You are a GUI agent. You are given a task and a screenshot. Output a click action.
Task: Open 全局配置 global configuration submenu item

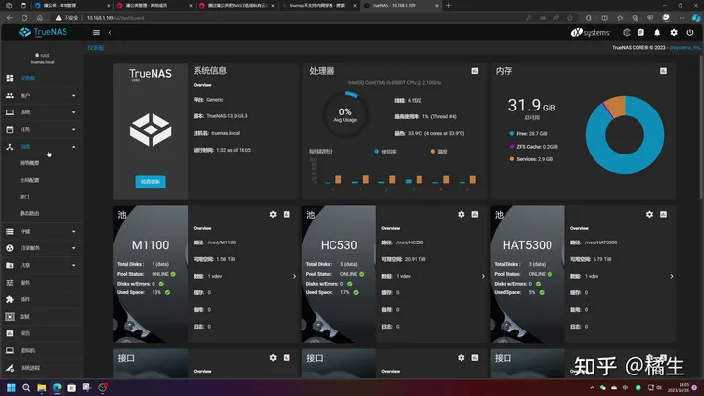pyautogui.click(x=29, y=180)
